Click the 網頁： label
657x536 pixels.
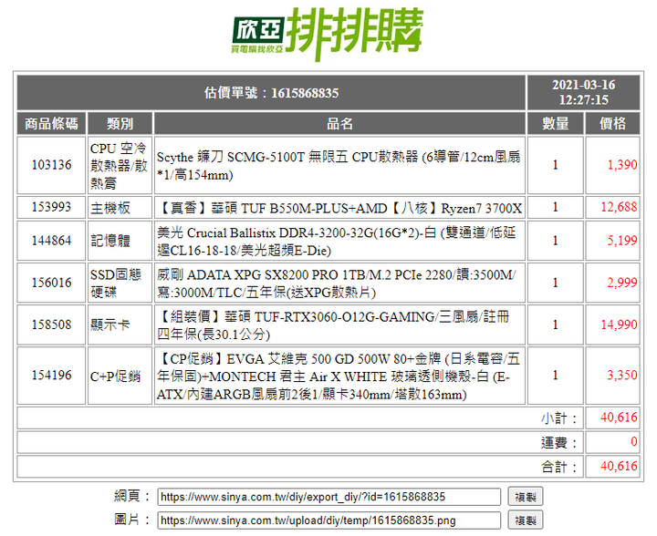tap(132, 496)
